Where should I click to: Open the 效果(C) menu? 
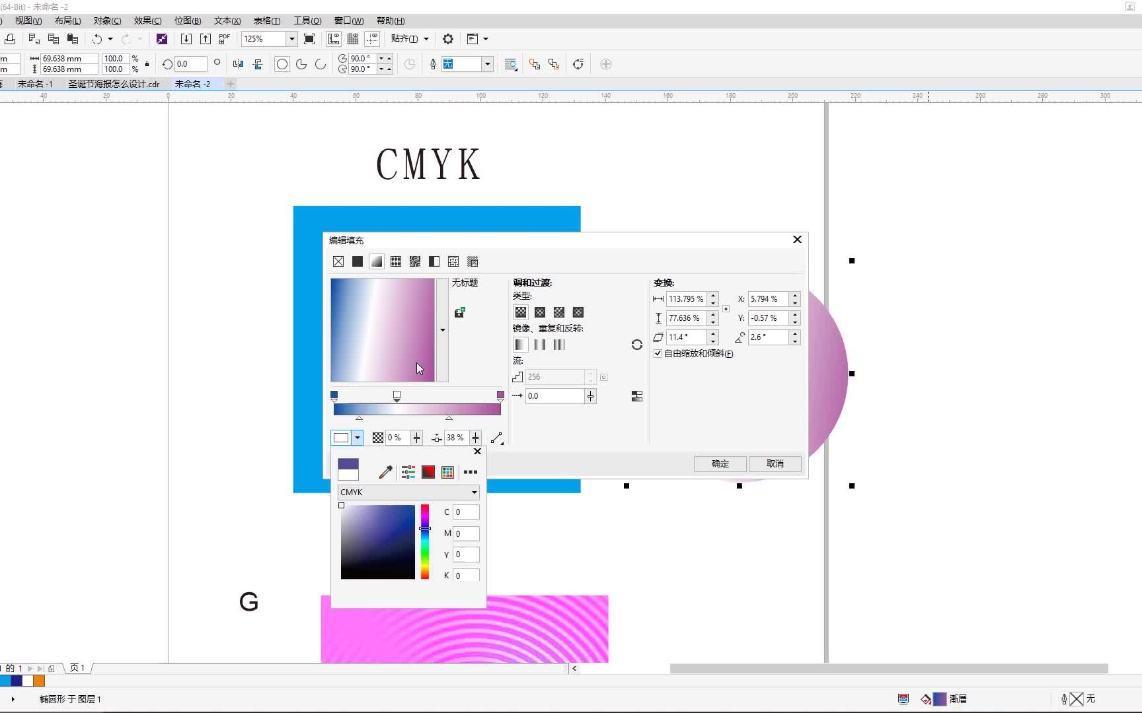tap(147, 21)
